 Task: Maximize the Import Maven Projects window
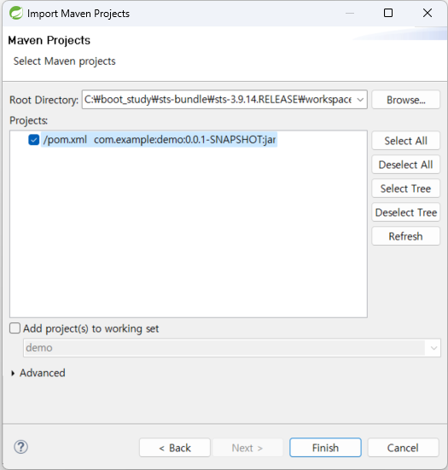388,13
